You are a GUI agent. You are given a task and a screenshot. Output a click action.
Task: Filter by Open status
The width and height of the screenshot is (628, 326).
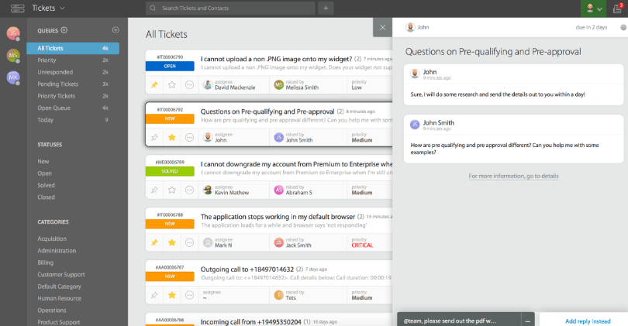tap(44, 173)
